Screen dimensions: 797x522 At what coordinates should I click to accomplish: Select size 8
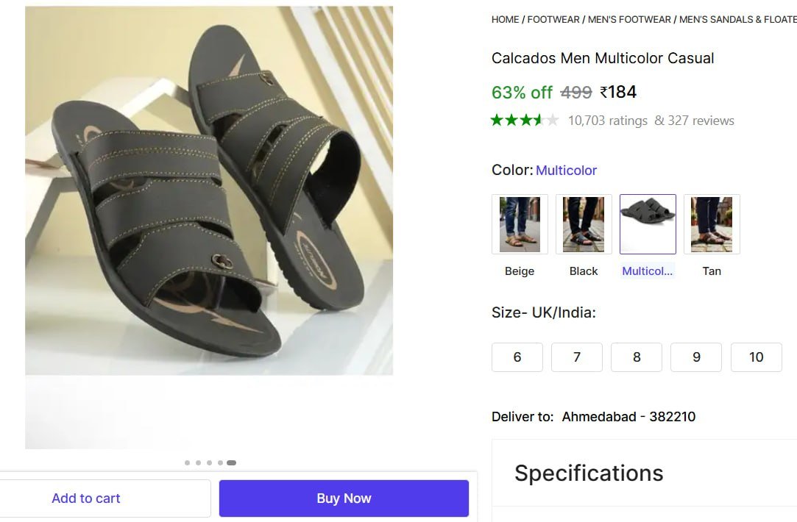click(637, 357)
